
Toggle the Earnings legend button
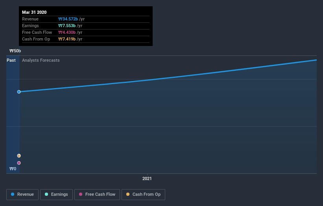[x=56, y=195]
